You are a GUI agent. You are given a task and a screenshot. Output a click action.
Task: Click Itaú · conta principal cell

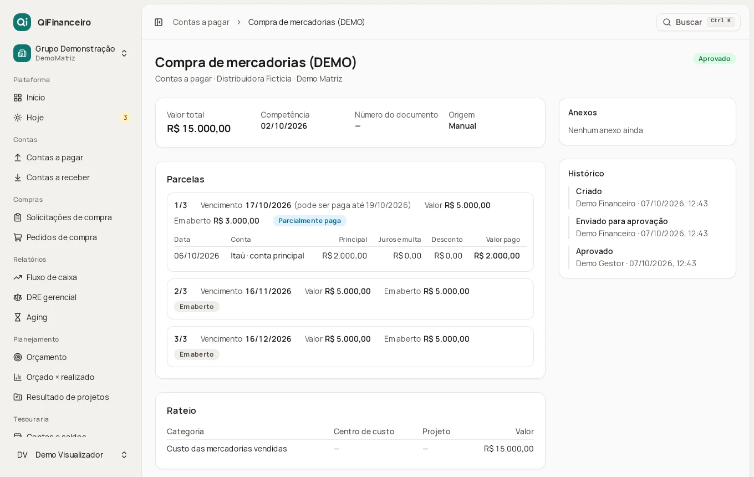pos(267,256)
